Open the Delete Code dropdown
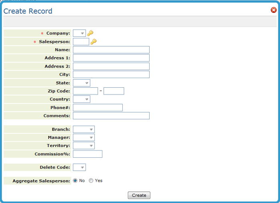Viewport: 280px width, 203px height. point(79,167)
